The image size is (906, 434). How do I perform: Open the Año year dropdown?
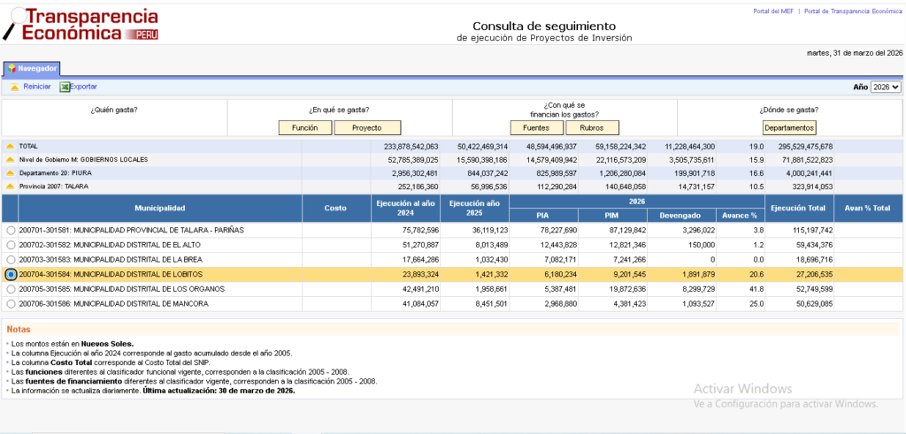click(x=885, y=88)
